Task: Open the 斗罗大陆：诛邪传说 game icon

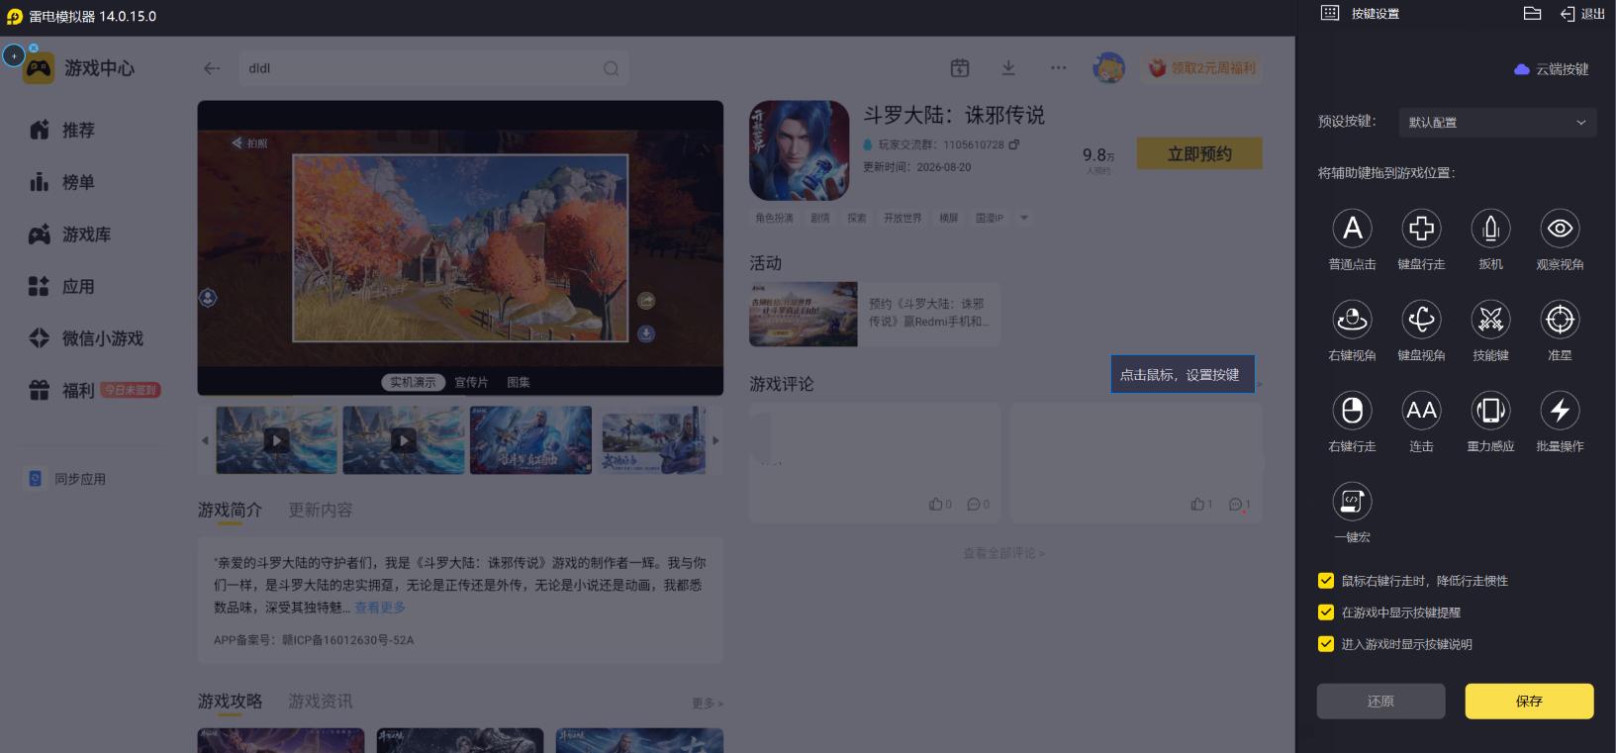Action: tap(800, 150)
